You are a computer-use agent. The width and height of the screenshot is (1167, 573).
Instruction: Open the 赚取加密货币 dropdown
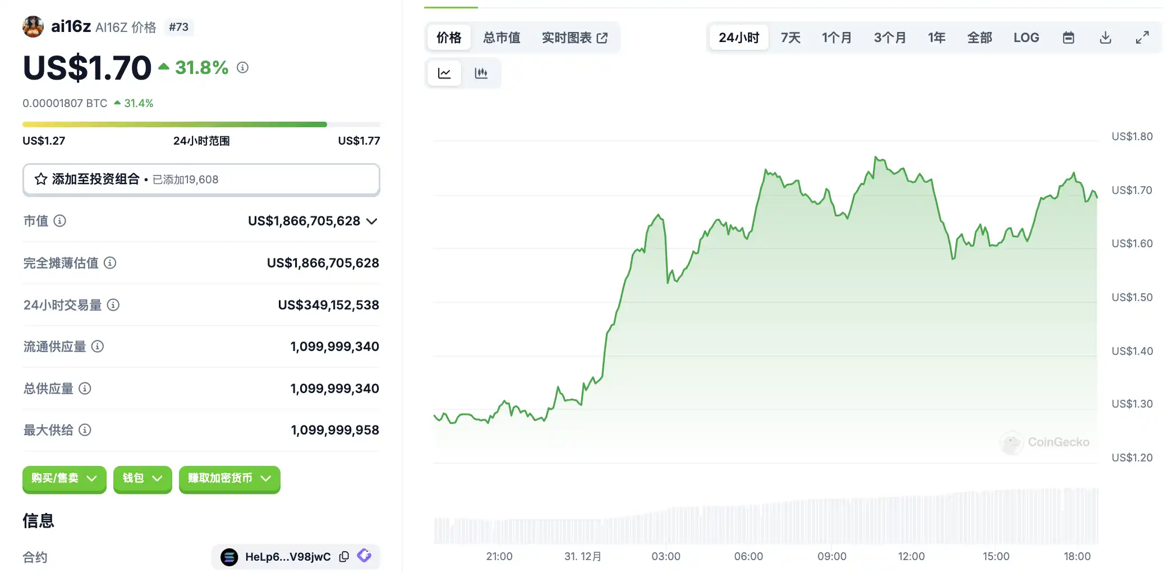tap(229, 478)
